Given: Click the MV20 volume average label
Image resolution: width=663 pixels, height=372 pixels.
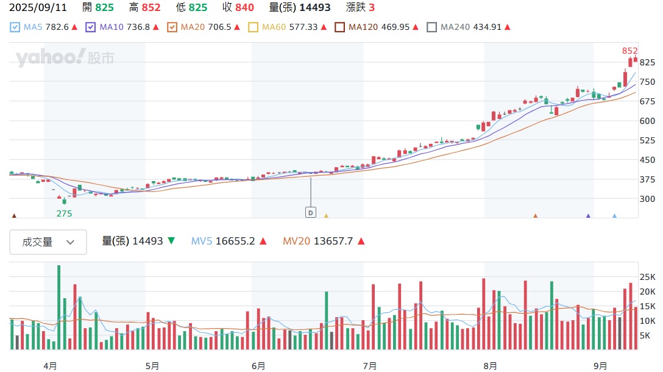Looking at the screenshot, I should tap(297, 241).
